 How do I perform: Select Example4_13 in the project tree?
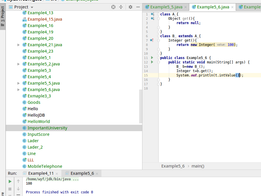pyautogui.click(x=40, y=13)
